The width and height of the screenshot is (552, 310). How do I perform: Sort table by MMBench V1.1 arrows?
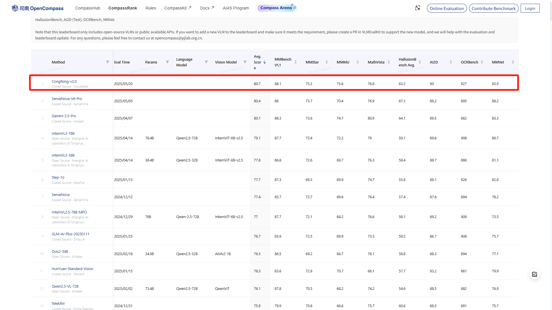coord(296,62)
